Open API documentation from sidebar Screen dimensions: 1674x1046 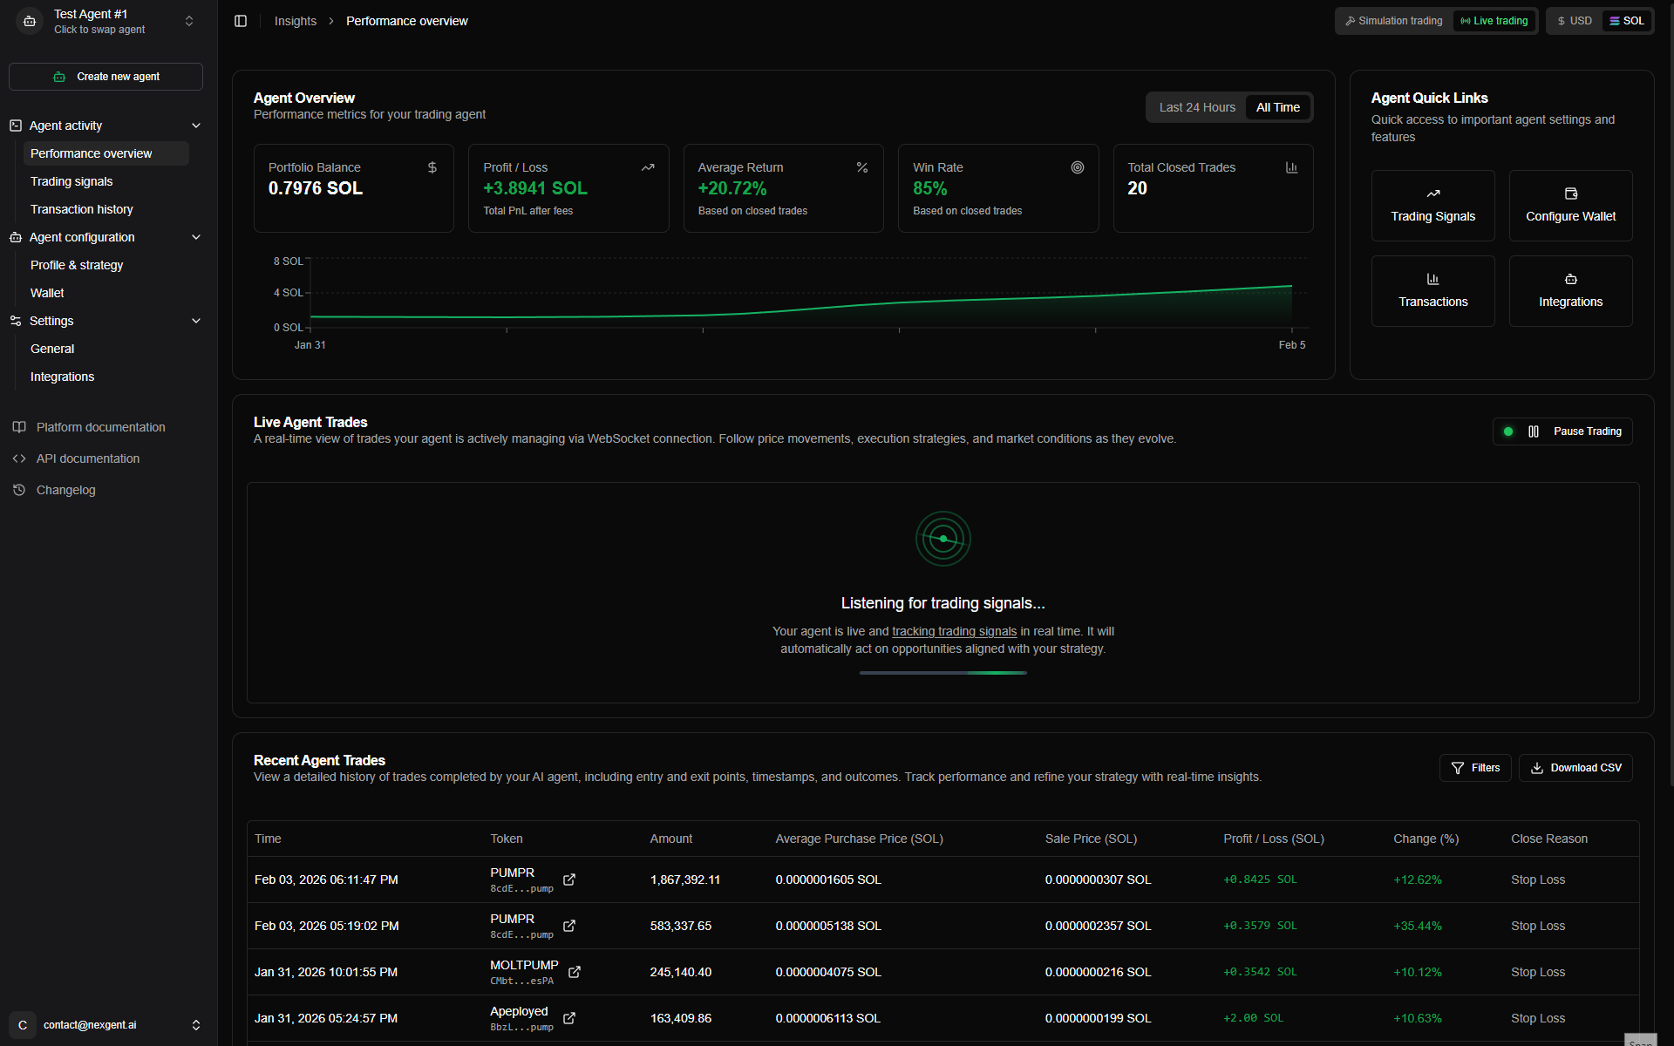87,458
